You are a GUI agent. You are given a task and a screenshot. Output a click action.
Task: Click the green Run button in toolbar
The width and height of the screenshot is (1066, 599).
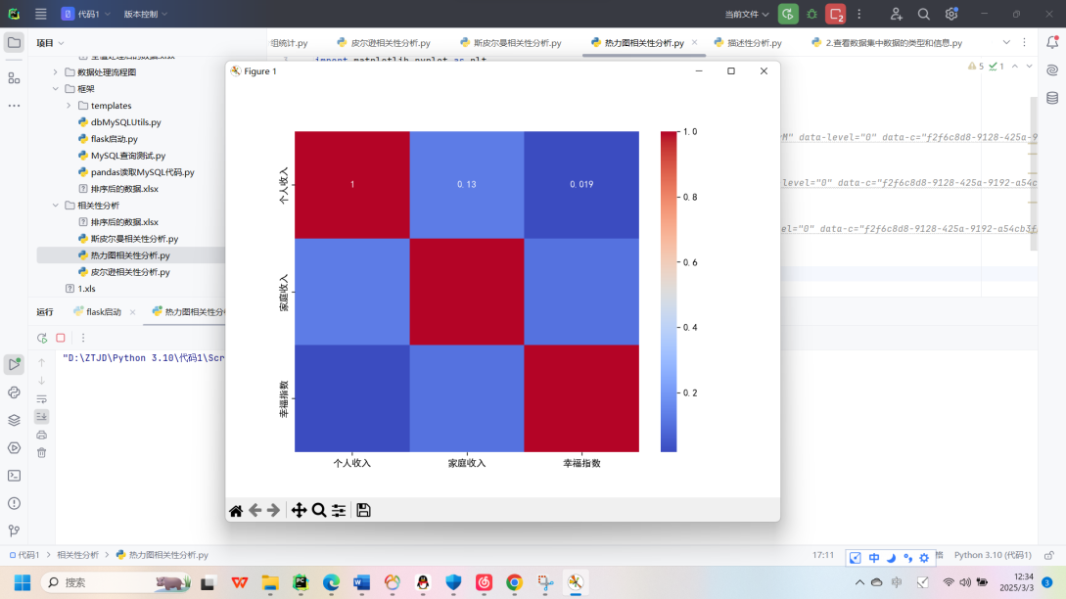pyautogui.click(x=788, y=14)
